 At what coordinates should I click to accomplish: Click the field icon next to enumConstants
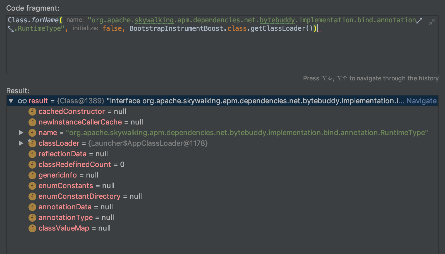coord(32,186)
